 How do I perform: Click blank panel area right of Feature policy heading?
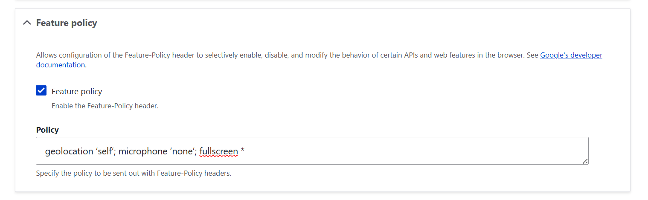pyautogui.click(x=341, y=23)
